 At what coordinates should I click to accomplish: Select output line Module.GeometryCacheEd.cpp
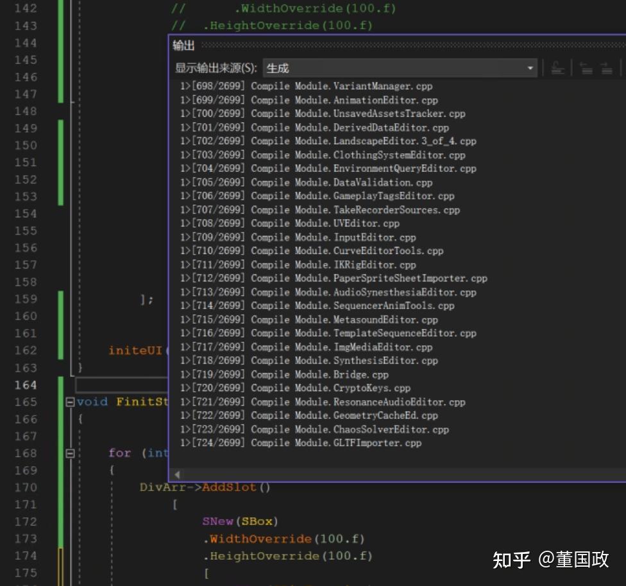pyautogui.click(x=309, y=416)
